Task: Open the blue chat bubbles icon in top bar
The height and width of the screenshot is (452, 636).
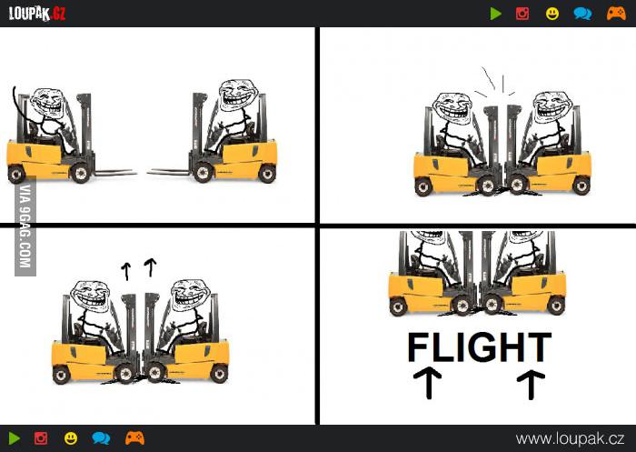Action: coord(582,14)
